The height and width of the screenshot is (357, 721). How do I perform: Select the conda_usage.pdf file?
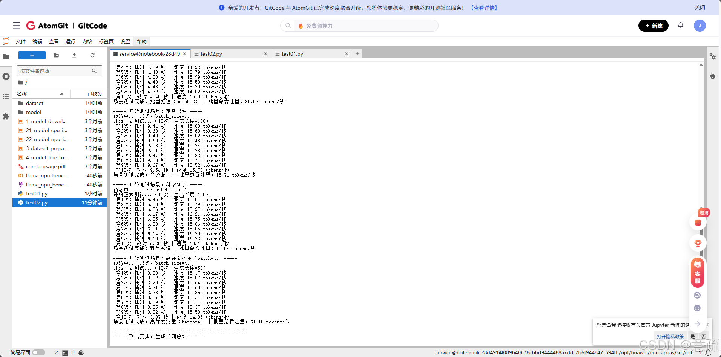60,166
